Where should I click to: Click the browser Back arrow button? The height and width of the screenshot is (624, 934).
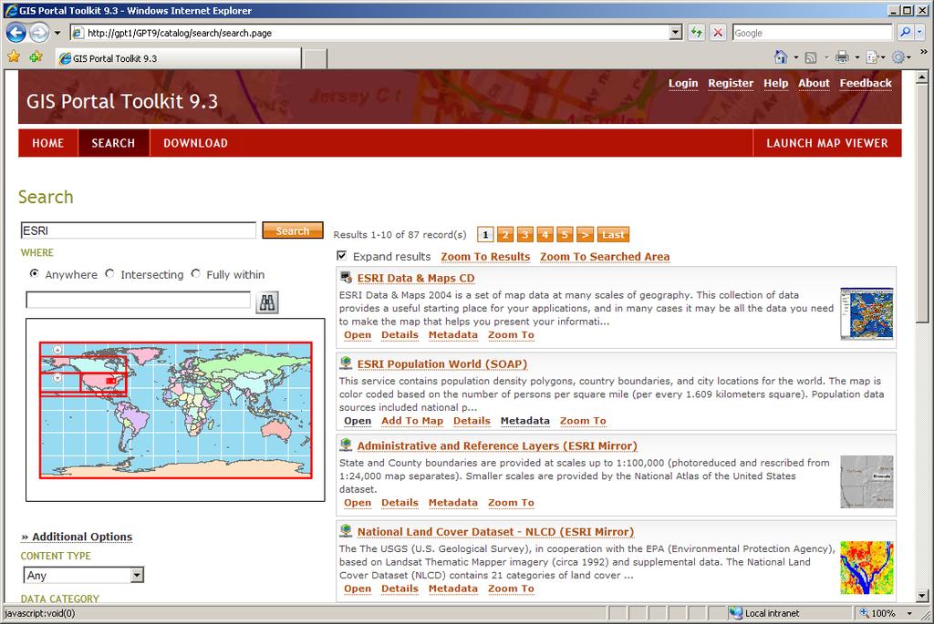pyautogui.click(x=16, y=33)
